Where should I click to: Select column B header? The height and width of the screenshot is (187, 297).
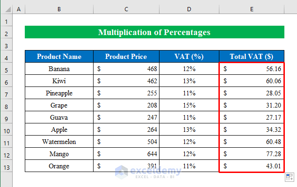59,9
